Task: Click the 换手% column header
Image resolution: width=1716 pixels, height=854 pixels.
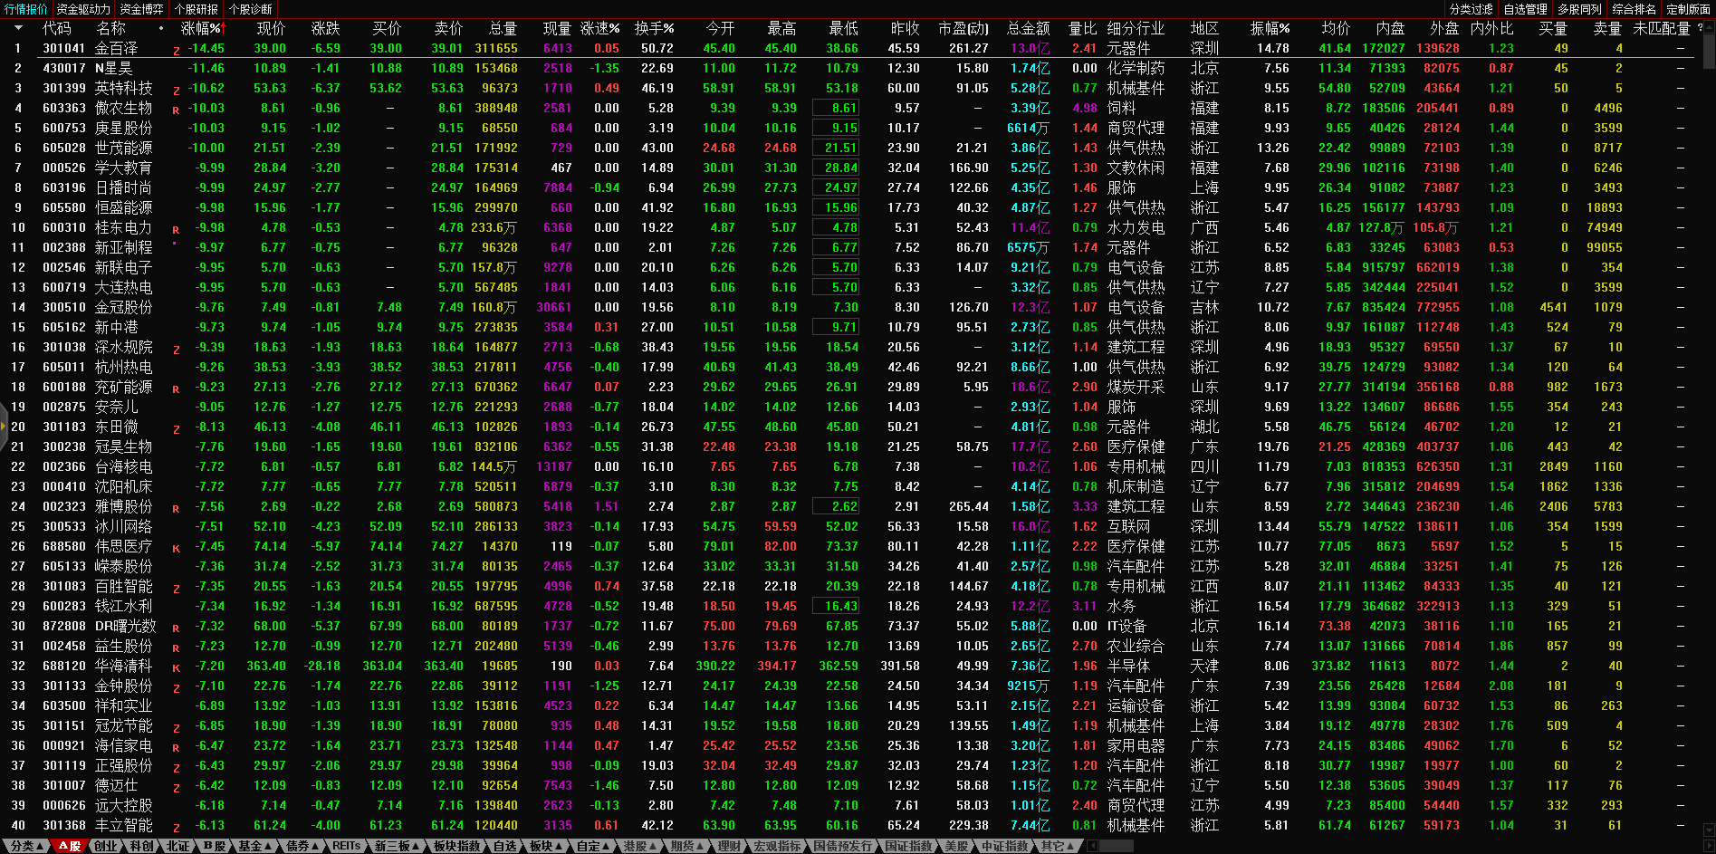Action: (x=654, y=28)
